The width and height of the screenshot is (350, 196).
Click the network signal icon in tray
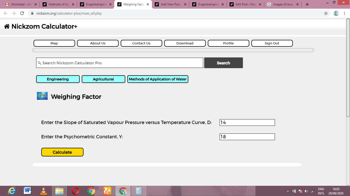coord(313,191)
